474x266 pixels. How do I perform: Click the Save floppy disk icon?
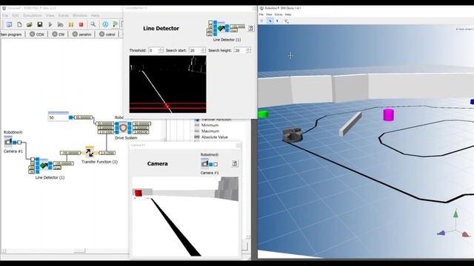tap(39, 24)
